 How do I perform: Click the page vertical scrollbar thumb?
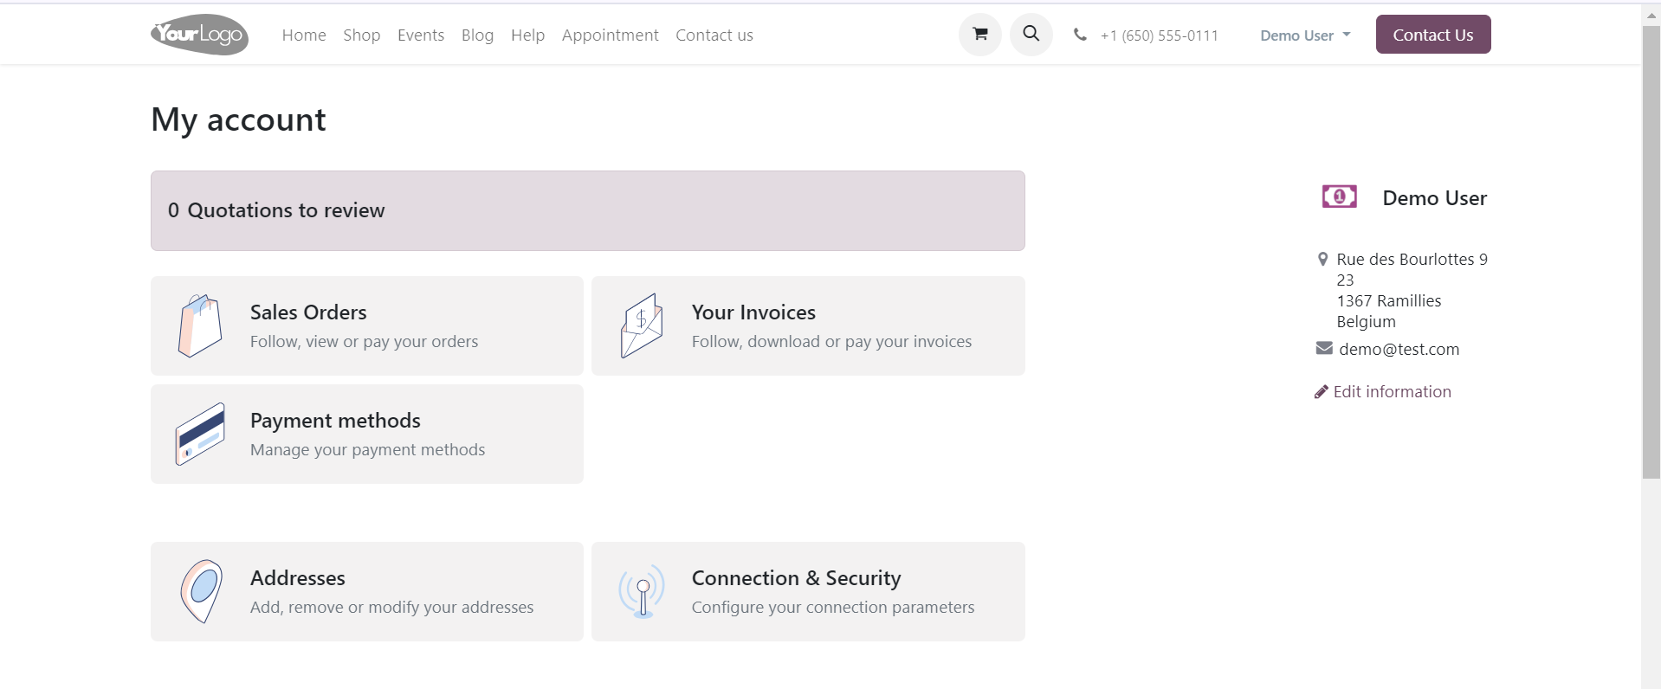1651,251
